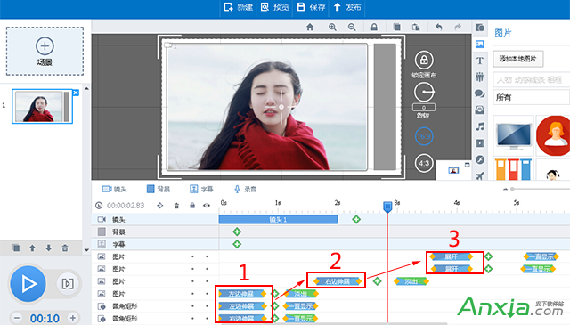
Task: Click scene list scrollbar up arrow
Action: coord(86,88)
